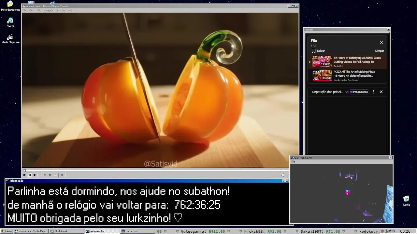Select the Media Player.exe desktop icon
This screenshot has height=234, width=417.
click(10, 39)
